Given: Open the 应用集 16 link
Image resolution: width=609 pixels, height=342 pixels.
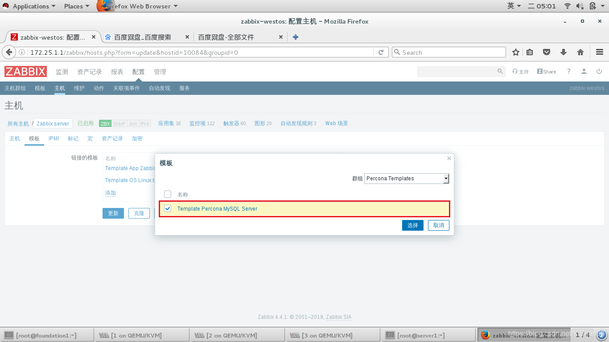Looking at the screenshot, I should point(169,123).
